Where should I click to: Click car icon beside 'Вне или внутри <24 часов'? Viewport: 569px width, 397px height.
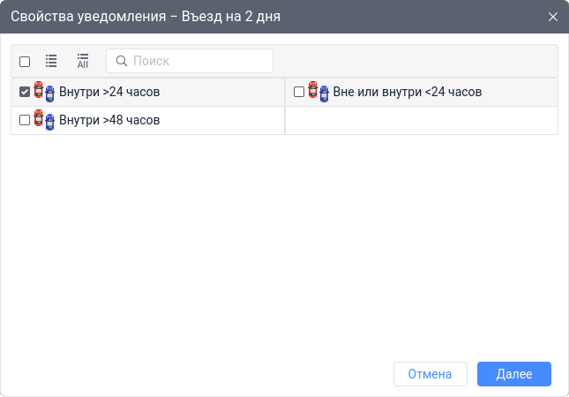(318, 92)
